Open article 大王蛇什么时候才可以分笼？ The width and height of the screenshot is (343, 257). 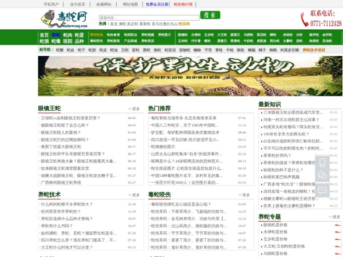[67, 247]
